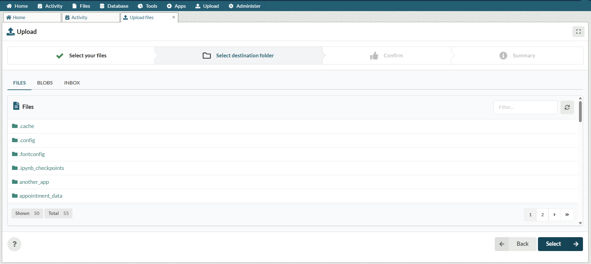Image resolution: width=591 pixels, height=264 pixels.
Task: Click the fullscreen expand icon
Action: point(578,31)
